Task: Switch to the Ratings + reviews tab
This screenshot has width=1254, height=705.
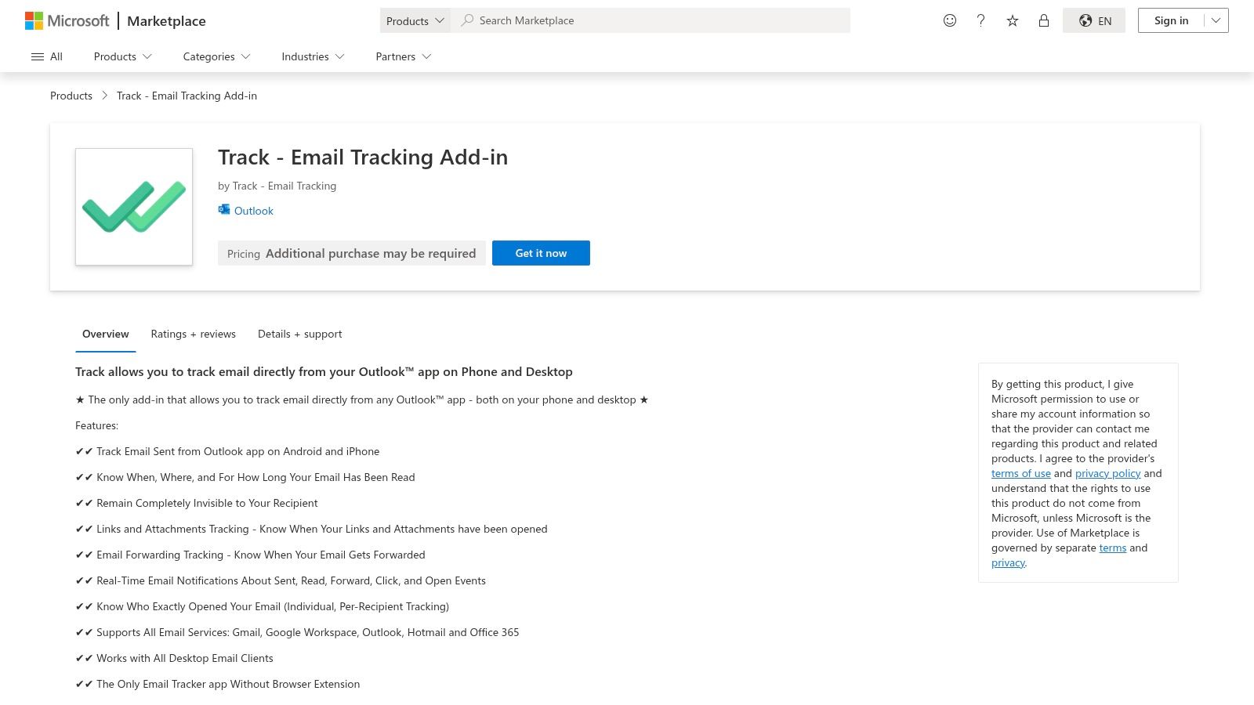Action: 193,334
